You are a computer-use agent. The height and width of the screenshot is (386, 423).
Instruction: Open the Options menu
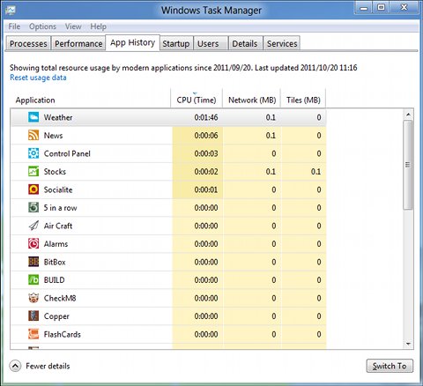coord(42,26)
